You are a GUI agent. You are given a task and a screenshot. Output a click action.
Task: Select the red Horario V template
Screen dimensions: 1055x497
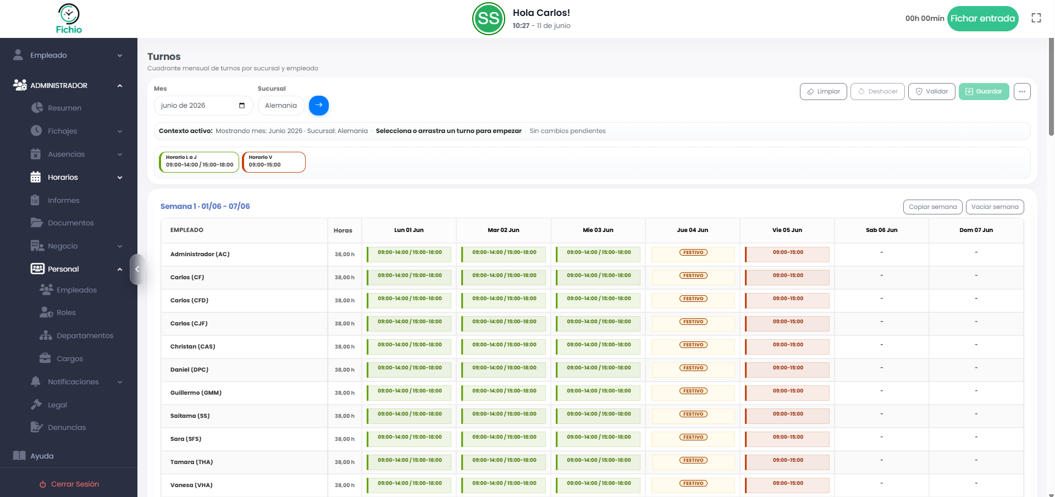(274, 162)
